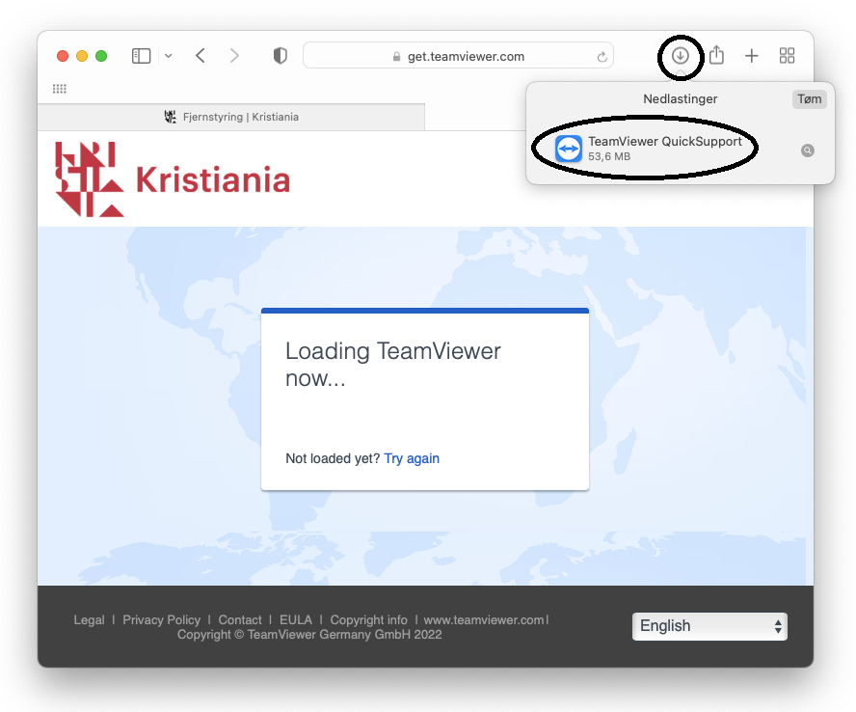Show downloads with the download arrow icon
The image size is (856, 712).
(x=680, y=56)
